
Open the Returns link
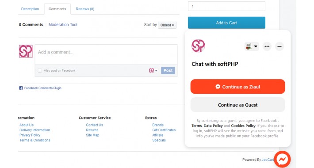click(92, 130)
